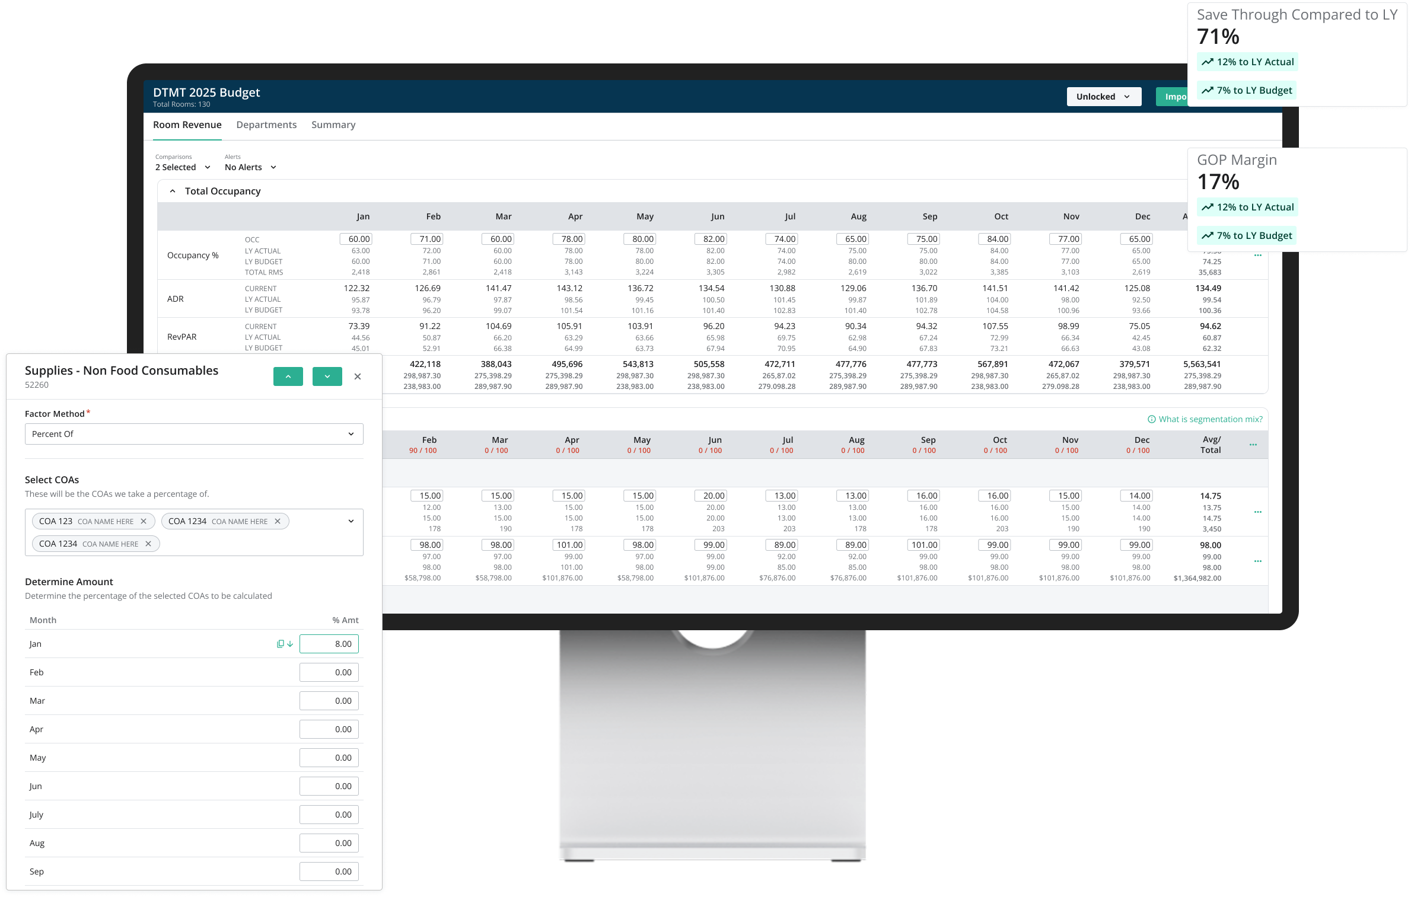Collapse the Total Occupancy section
1411x897 pixels.
point(173,191)
